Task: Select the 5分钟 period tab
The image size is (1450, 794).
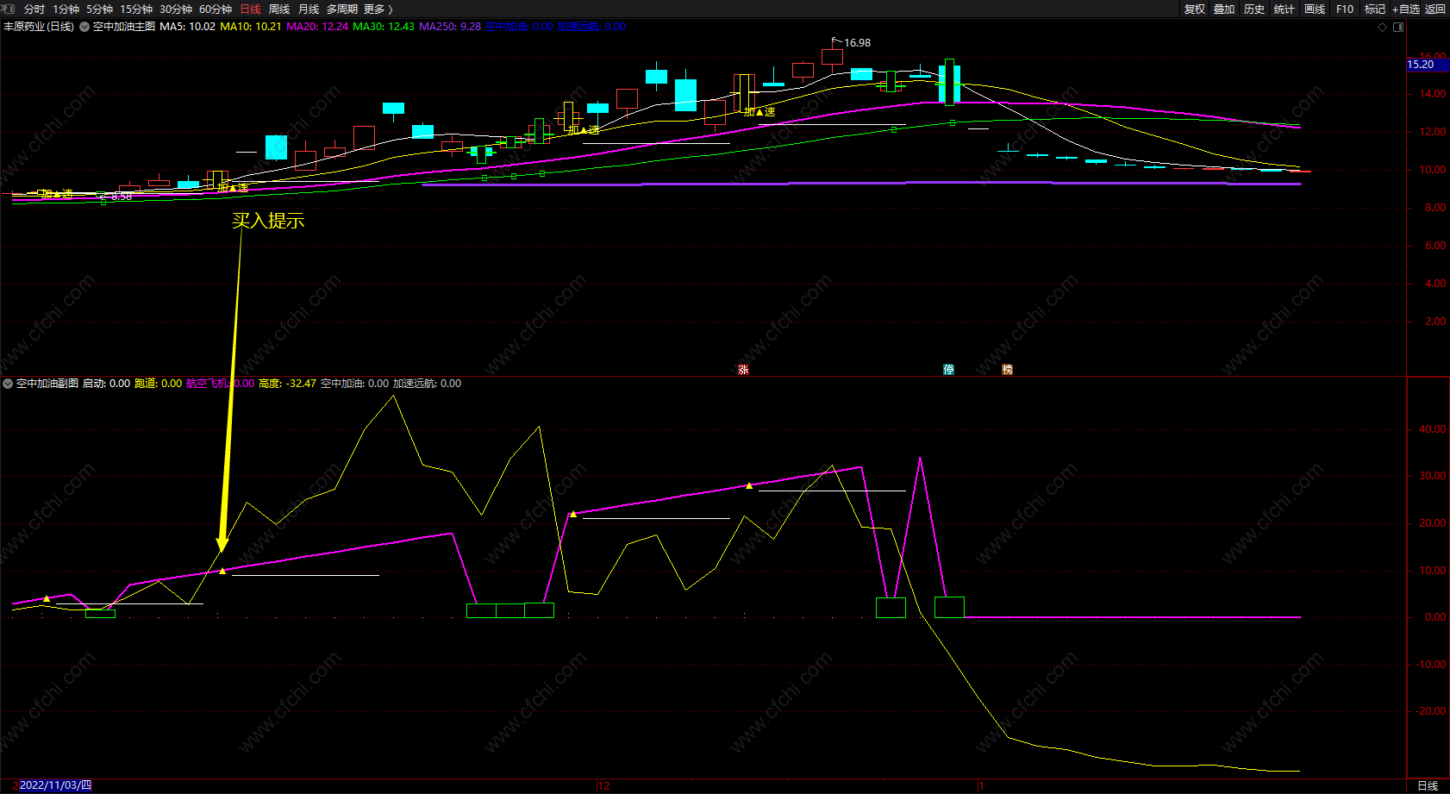Action: point(99,9)
